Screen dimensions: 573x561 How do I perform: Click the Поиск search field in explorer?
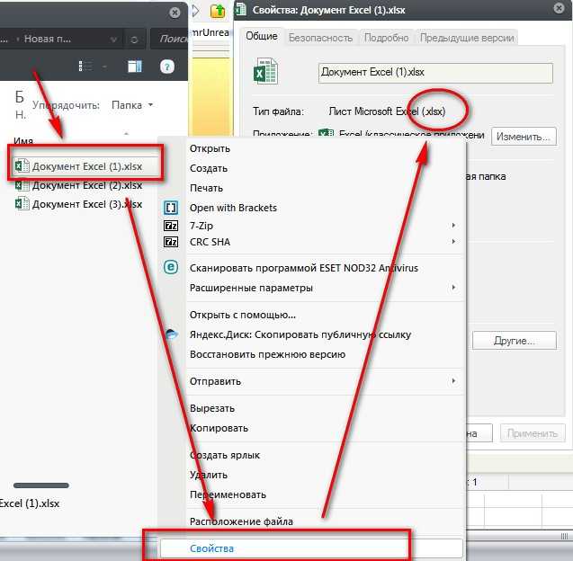pyautogui.click(x=169, y=39)
